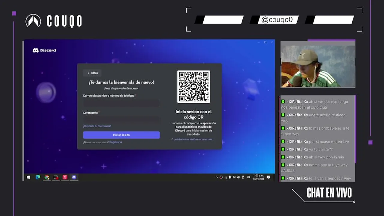Select chat message 'nmms pon la tuya wey JAJSJS'

tap(314, 168)
